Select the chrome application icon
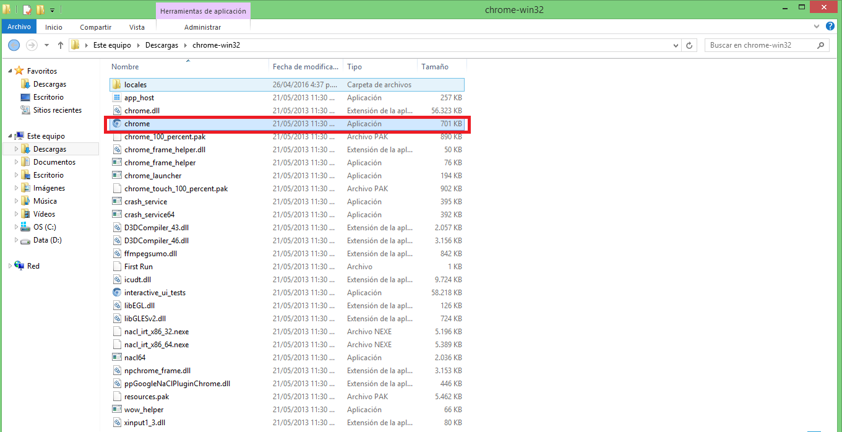 pos(117,124)
